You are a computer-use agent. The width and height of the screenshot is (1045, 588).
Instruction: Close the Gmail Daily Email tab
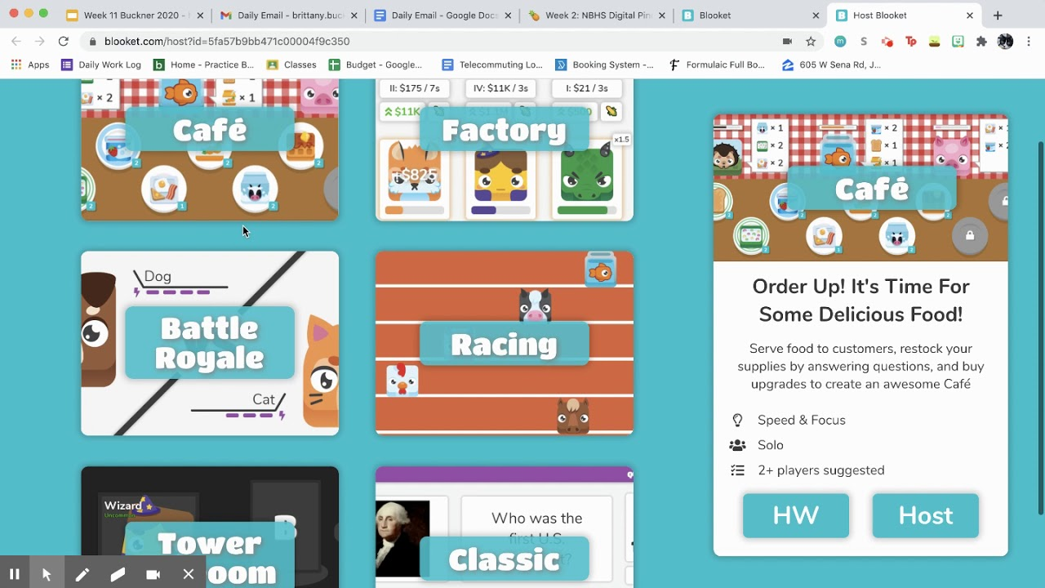pyautogui.click(x=354, y=16)
